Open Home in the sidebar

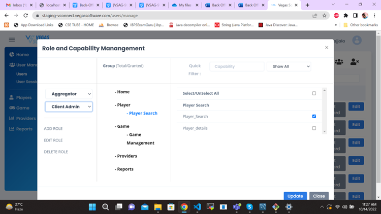pyautogui.click(x=19, y=55)
